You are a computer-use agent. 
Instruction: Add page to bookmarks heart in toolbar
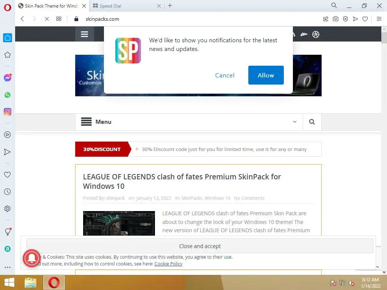[365, 19]
